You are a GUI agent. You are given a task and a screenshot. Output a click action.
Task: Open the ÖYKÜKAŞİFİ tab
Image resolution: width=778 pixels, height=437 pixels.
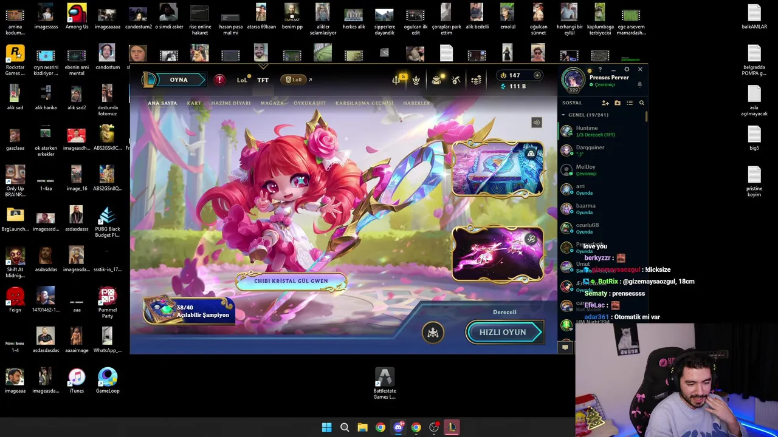309,103
